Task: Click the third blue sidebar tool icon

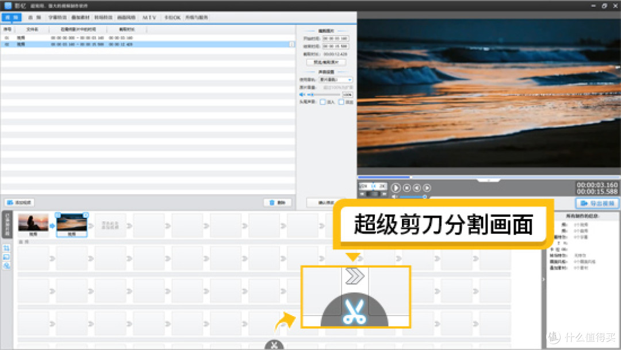Action: [6, 266]
